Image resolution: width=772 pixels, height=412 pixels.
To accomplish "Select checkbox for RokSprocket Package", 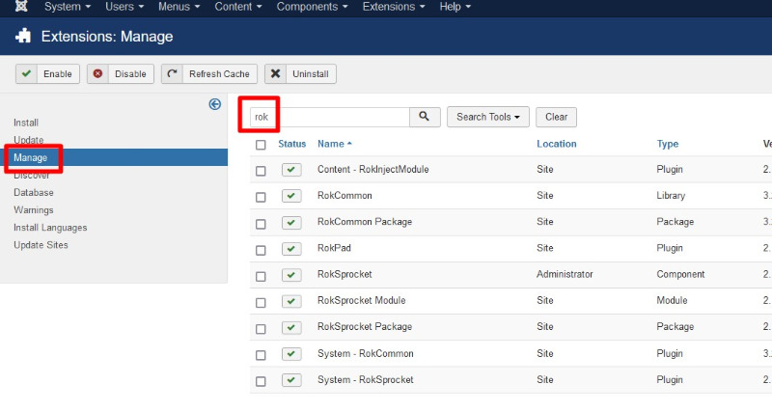I will 261,329.
